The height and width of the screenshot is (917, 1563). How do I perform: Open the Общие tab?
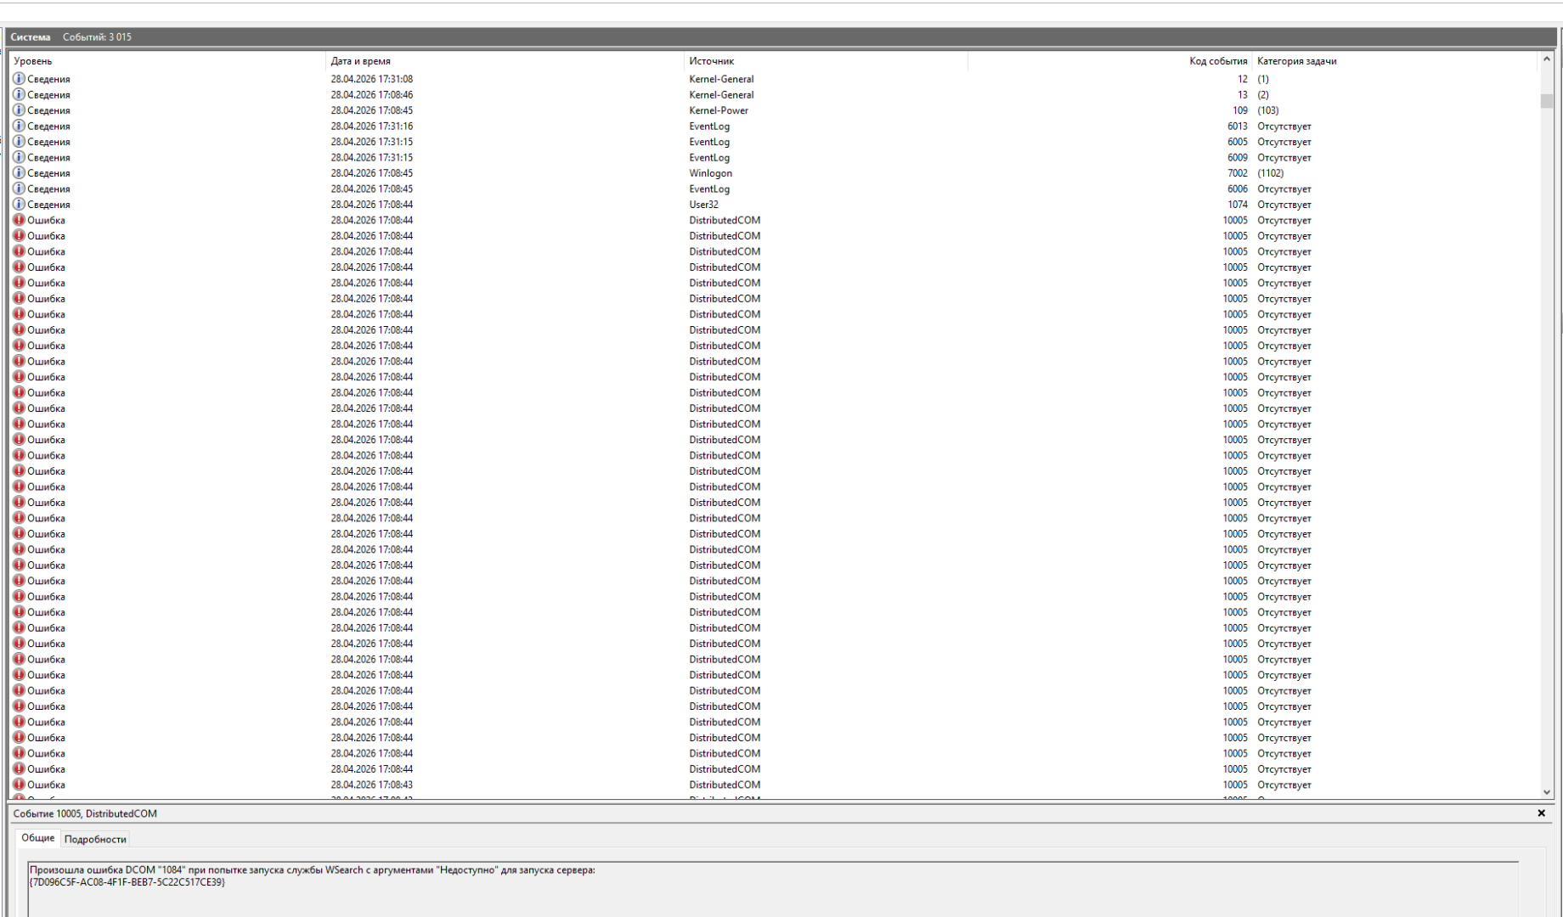[x=37, y=838]
